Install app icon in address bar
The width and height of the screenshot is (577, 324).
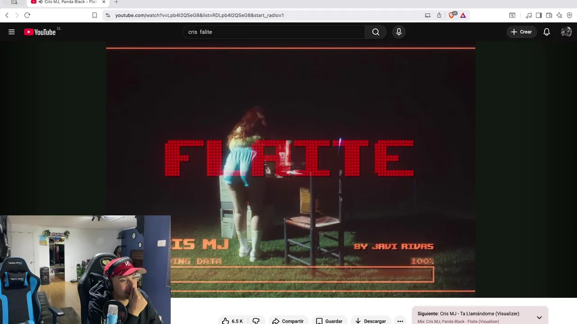coord(427,15)
